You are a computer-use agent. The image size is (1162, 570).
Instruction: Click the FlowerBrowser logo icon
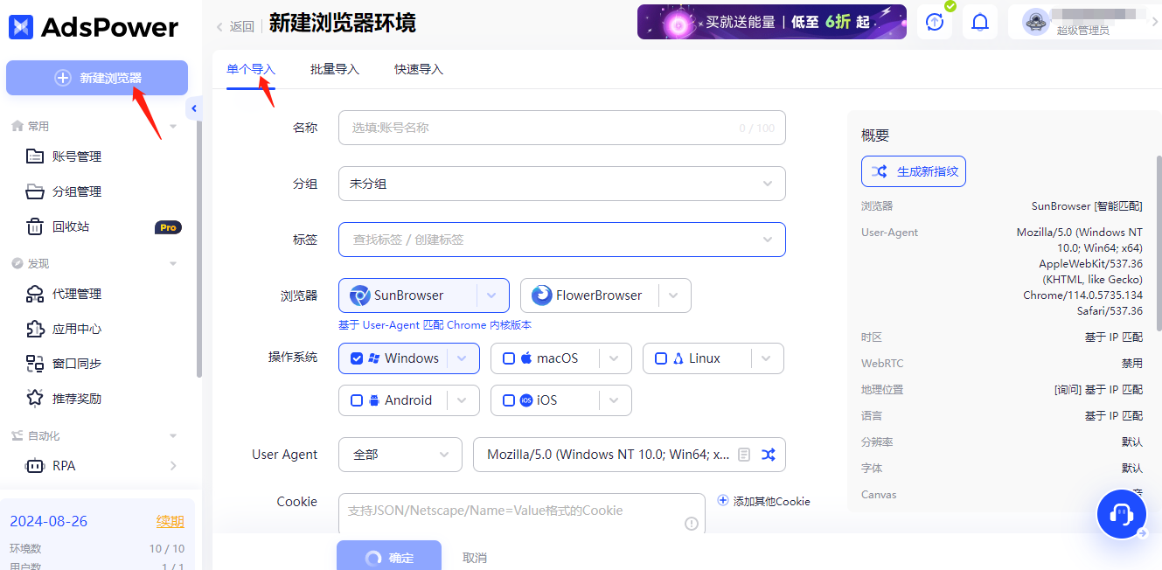[x=541, y=295]
